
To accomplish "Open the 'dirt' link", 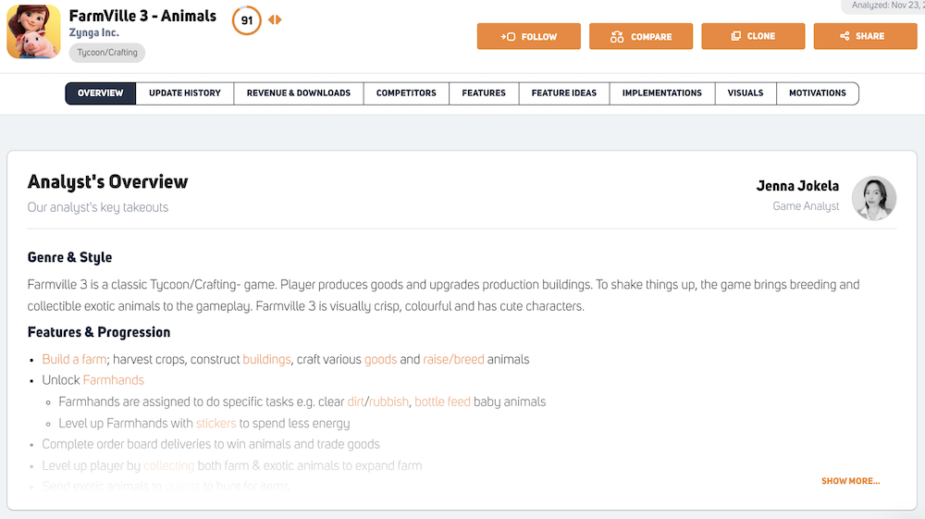I will tap(356, 402).
